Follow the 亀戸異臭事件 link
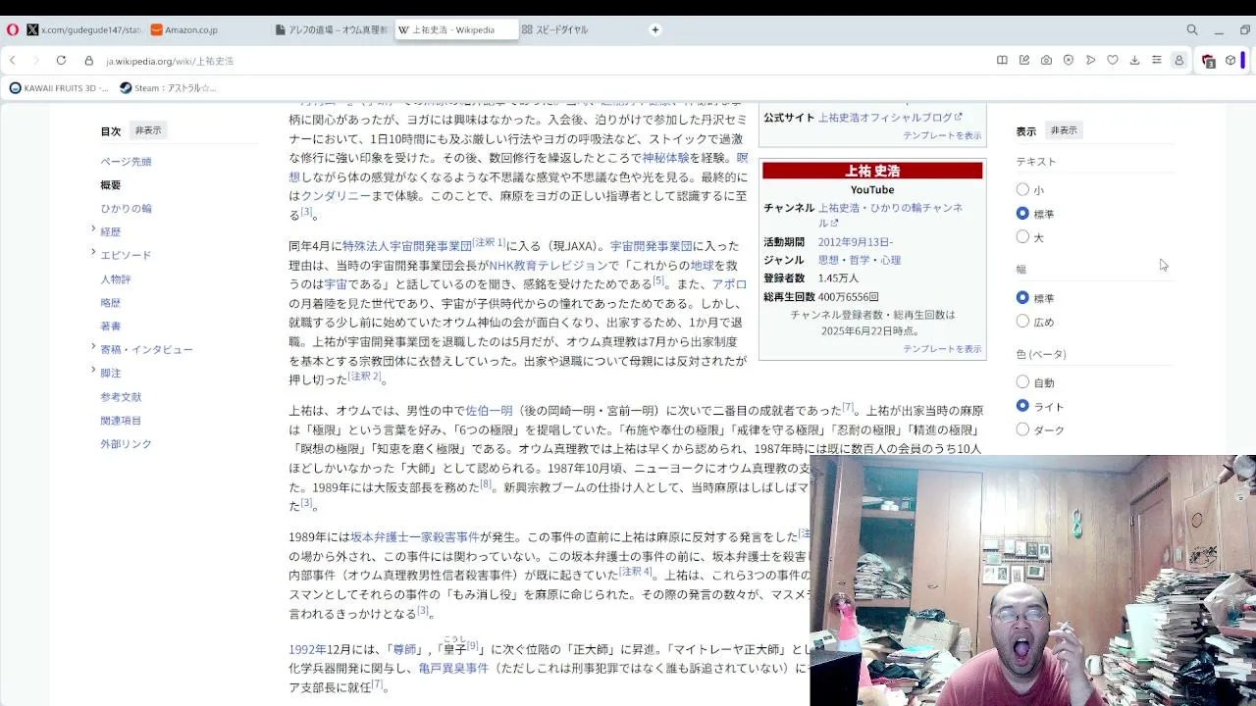This screenshot has height=706, width=1256. (453, 669)
